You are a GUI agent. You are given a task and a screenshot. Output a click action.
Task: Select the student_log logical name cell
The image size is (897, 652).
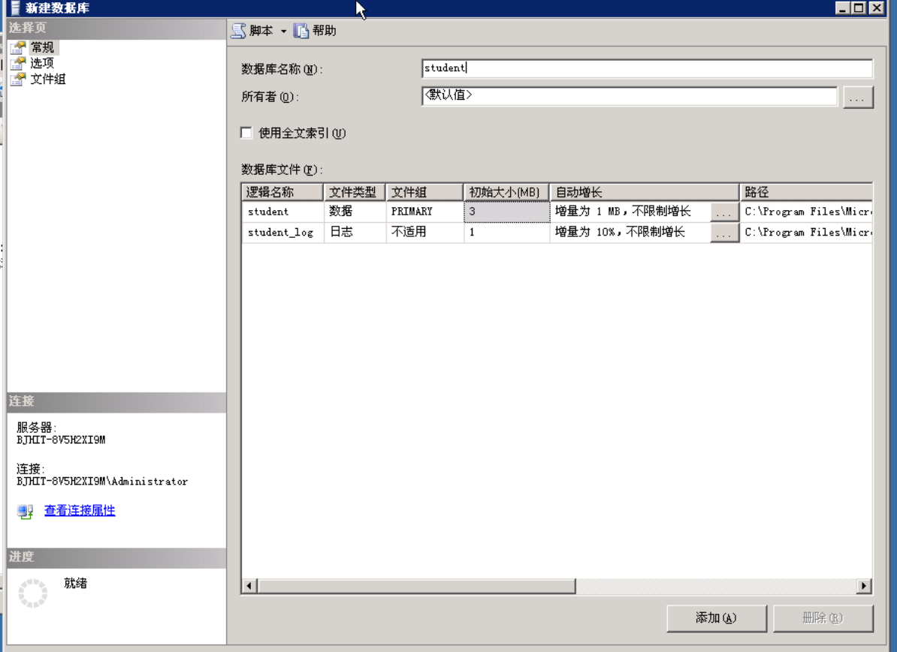click(282, 232)
